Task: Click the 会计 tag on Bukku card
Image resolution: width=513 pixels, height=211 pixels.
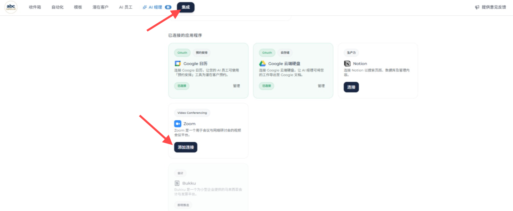Action: (180, 173)
